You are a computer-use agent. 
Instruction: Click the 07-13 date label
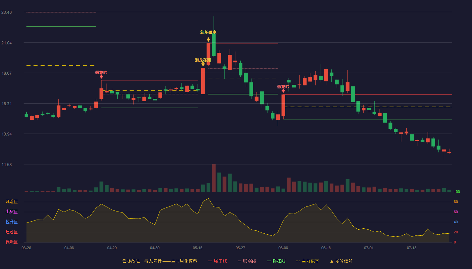point(412,248)
